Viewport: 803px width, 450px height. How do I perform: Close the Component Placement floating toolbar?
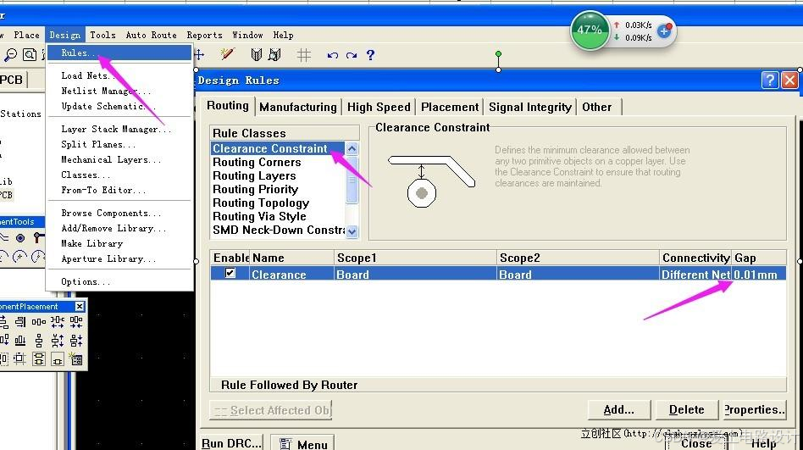[x=80, y=306]
